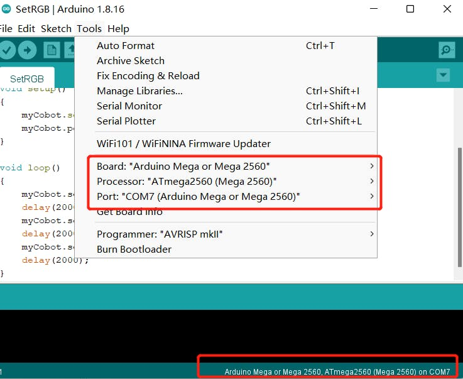Click the Open sketch toolbar icon
Screen dimensions: 463x379
coord(70,50)
